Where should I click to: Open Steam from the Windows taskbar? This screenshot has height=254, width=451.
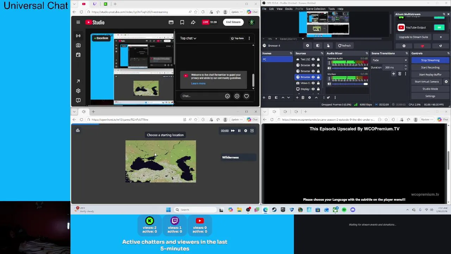(x=274, y=210)
